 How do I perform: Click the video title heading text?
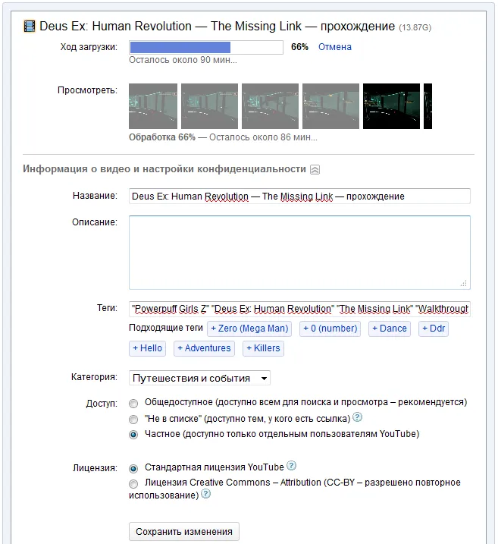pos(217,27)
